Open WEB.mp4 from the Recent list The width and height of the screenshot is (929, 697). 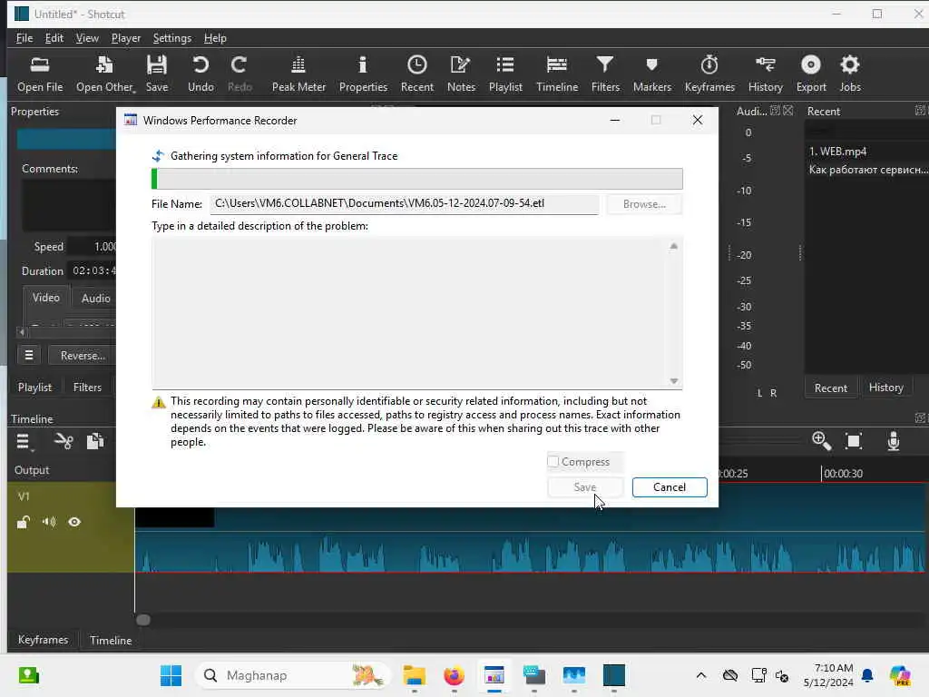tap(837, 152)
